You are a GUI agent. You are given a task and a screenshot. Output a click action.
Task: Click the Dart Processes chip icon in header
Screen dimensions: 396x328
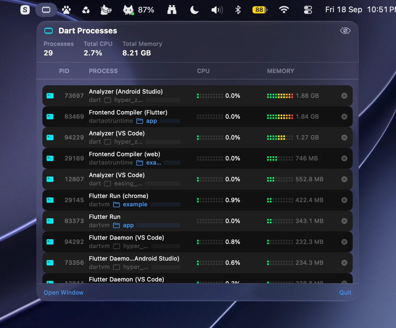coord(49,31)
